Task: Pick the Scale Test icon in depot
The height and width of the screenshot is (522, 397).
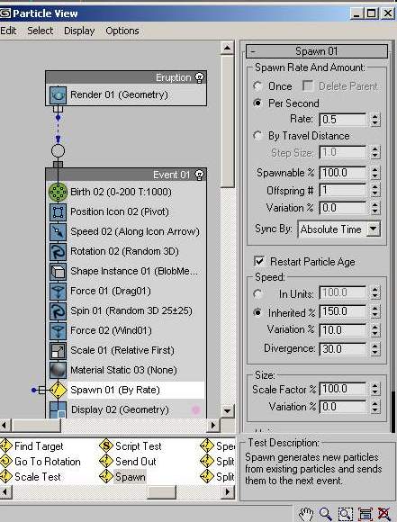Action: [x=6, y=477]
